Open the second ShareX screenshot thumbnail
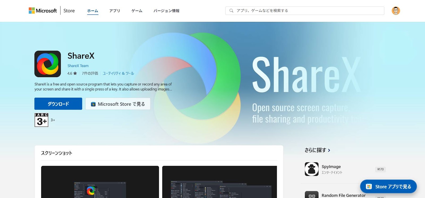The width and height of the screenshot is (425, 198). click(x=219, y=182)
